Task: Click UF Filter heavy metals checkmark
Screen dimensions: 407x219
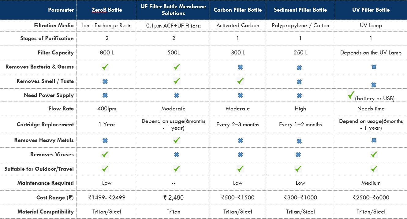Action: (177, 140)
